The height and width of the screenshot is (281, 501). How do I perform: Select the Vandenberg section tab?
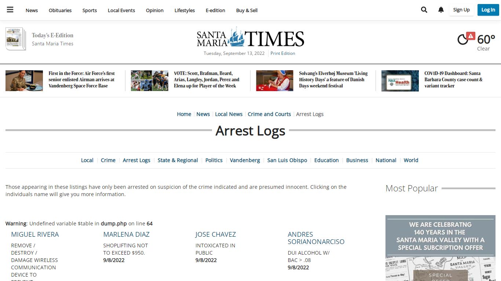click(x=245, y=160)
